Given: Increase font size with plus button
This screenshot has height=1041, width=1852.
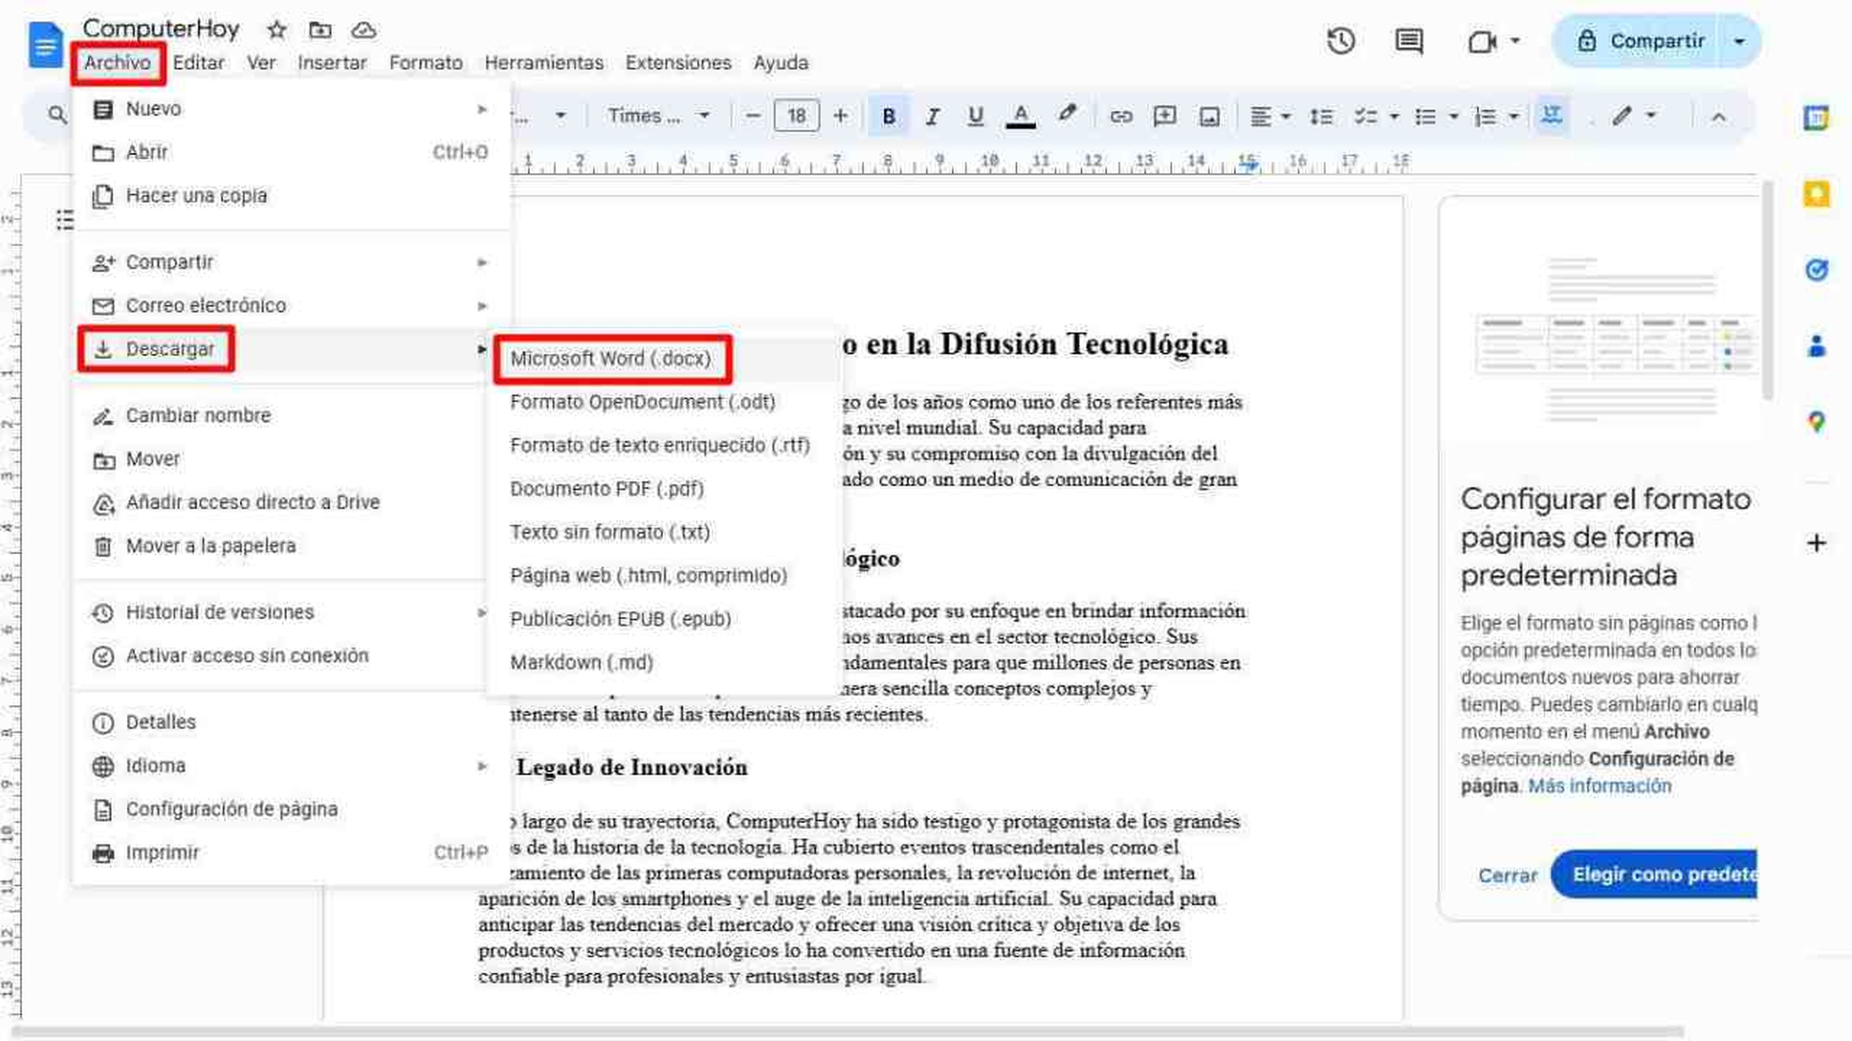Looking at the screenshot, I should 840,116.
